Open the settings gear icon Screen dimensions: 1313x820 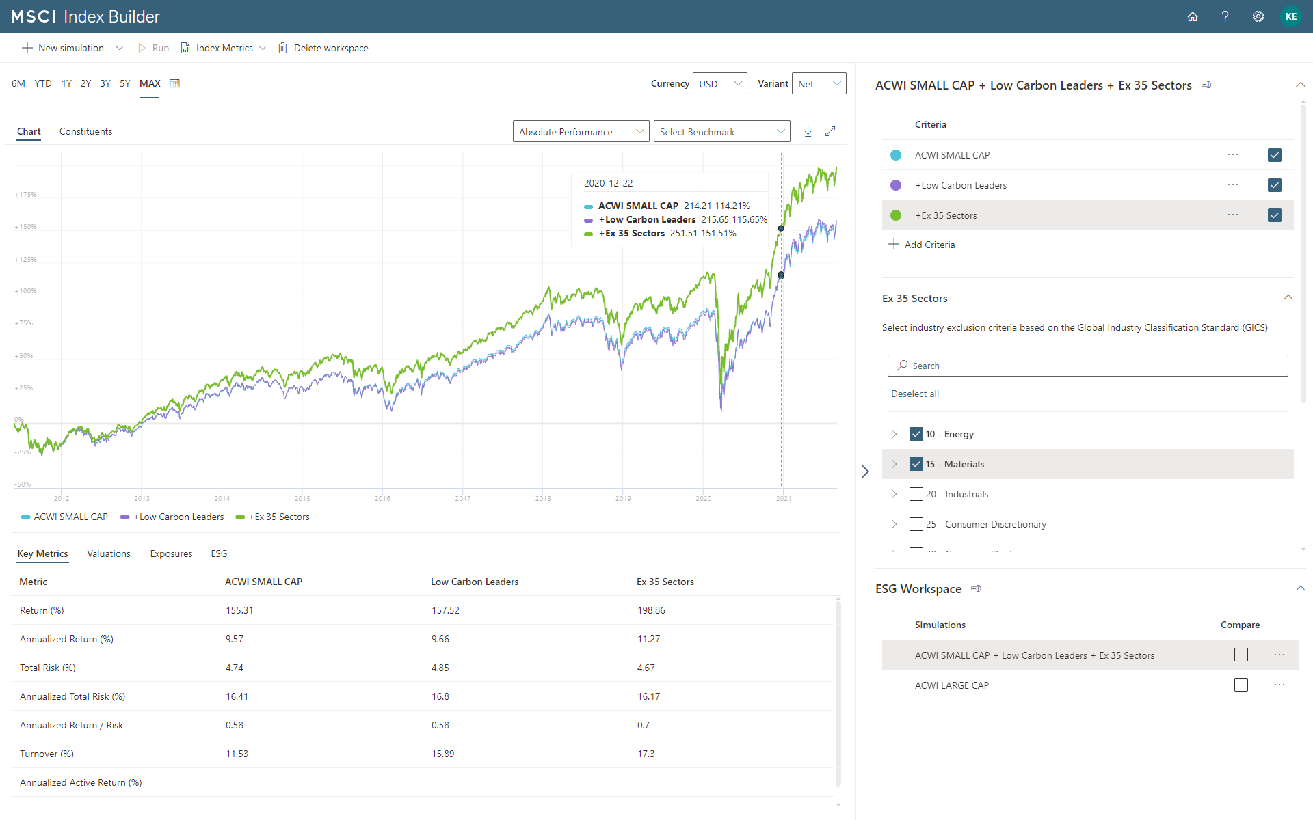pyautogui.click(x=1258, y=16)
